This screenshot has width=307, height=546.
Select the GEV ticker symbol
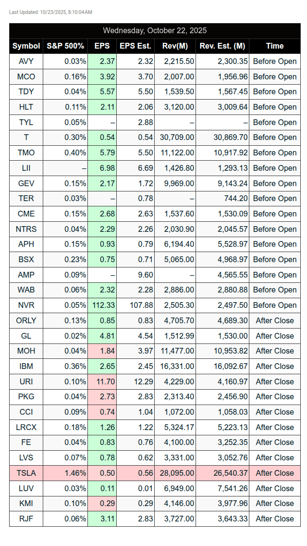[26, 183]
